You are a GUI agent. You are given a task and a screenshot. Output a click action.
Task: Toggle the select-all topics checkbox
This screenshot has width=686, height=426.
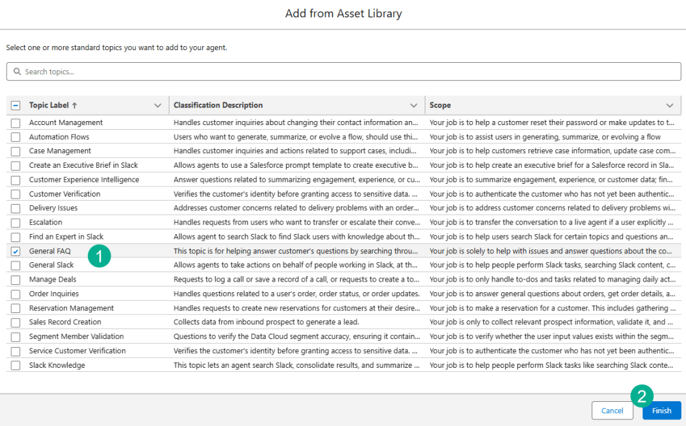[15, 106]
